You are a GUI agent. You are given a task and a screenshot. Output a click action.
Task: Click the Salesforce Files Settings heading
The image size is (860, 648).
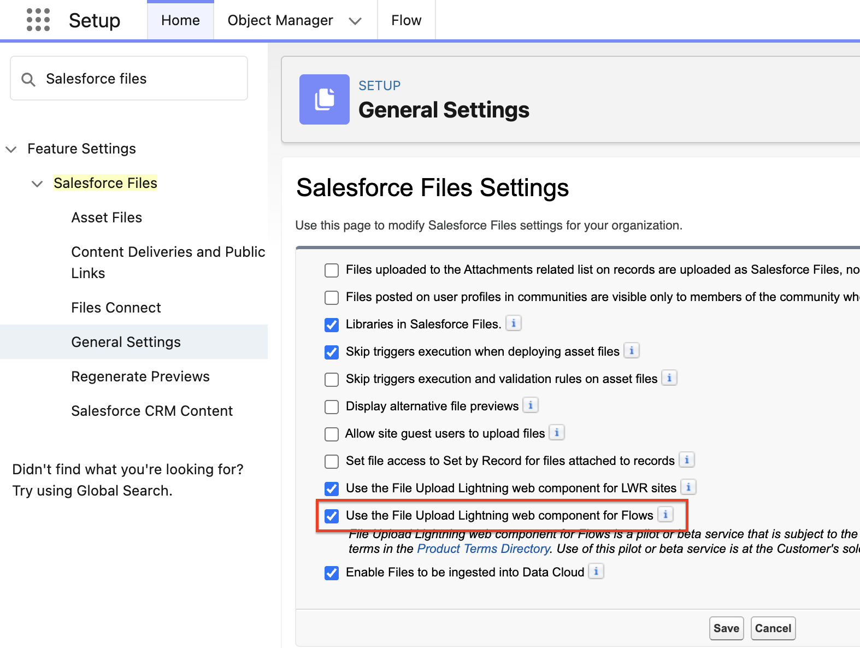pos(432,187)
